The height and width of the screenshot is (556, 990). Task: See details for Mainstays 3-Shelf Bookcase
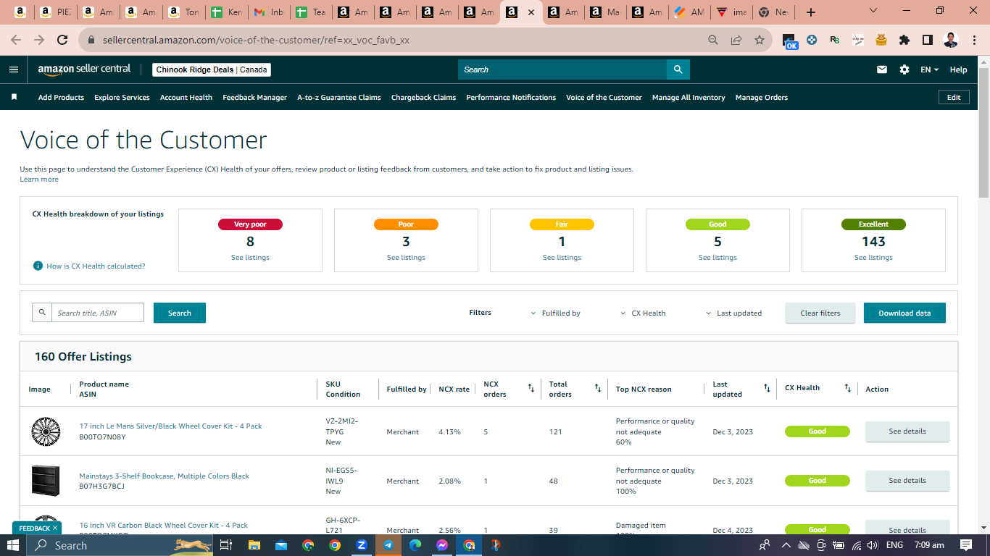tap(907, 481)
